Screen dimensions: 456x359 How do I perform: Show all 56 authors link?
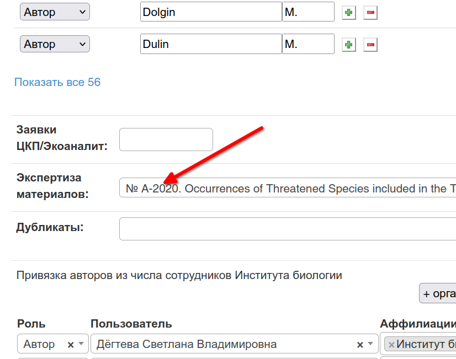pos(57,82)
